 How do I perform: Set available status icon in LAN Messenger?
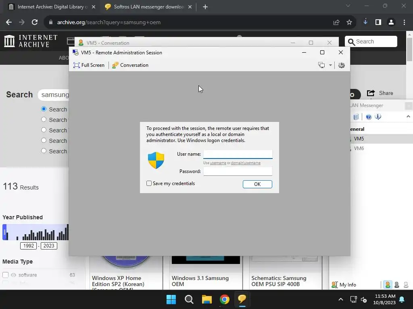point(388,284)
